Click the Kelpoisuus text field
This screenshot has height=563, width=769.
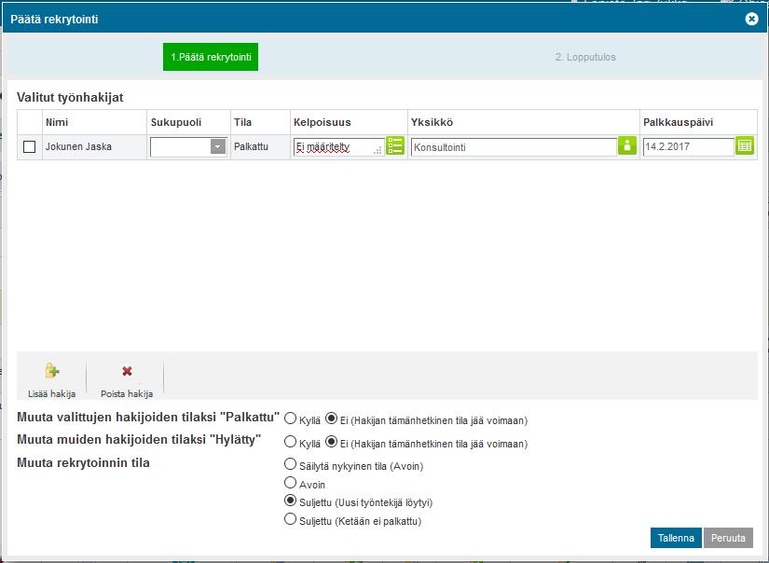(338, 146)
